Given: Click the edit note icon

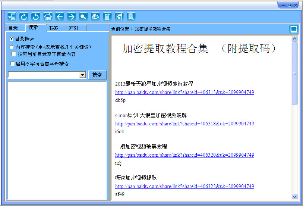Looking at the screenshot, I should (119, 17).
